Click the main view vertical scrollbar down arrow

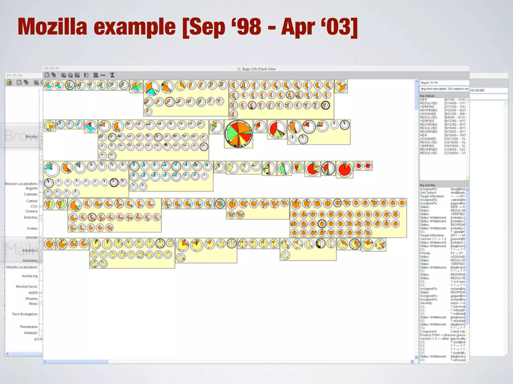point(416,357)
